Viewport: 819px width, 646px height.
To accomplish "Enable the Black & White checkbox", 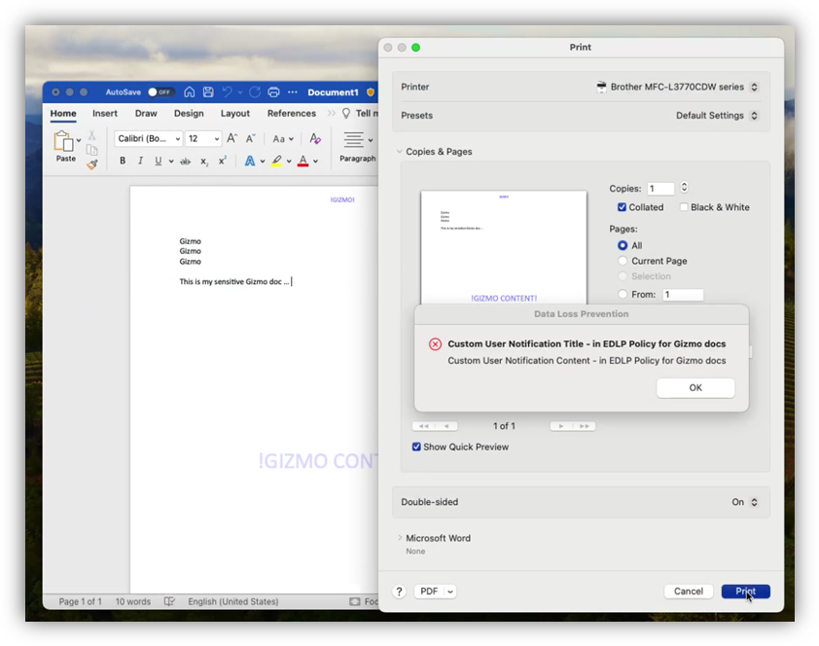I will pos(684,207).
